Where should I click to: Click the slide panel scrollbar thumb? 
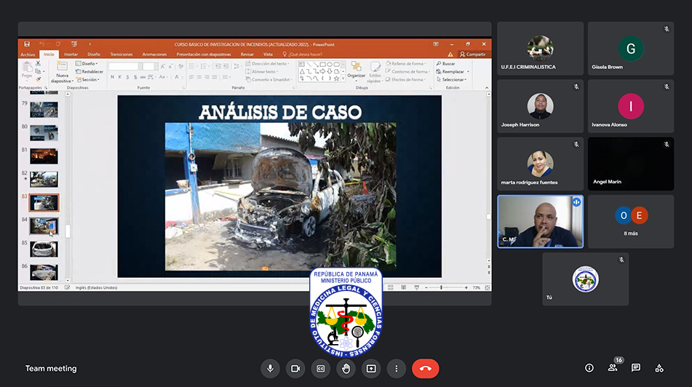point(68,231)
